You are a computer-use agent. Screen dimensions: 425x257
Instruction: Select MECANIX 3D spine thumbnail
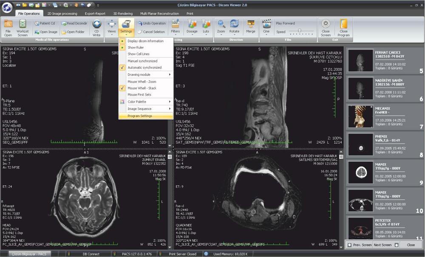click(x=360, y=116)
